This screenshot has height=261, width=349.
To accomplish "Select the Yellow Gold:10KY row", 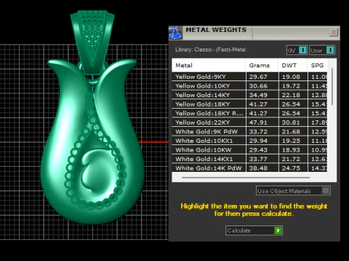I will click(249, 86).
